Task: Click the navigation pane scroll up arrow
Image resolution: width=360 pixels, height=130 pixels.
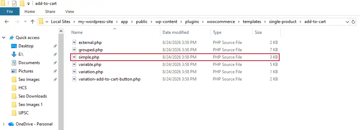Action: [61, 31]
